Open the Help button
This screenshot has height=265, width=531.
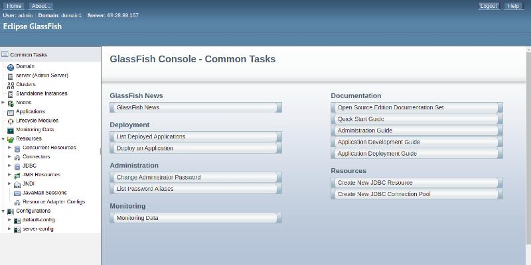tap(514, 6)
